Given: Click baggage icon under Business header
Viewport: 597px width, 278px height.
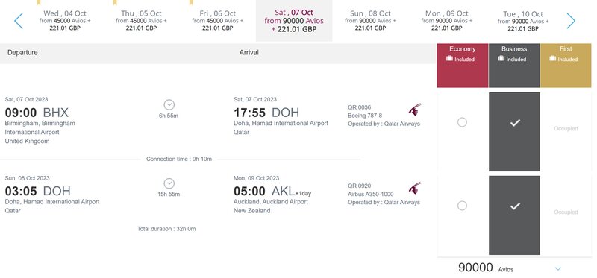Looking at the screenshot, I should click(501, 59).
